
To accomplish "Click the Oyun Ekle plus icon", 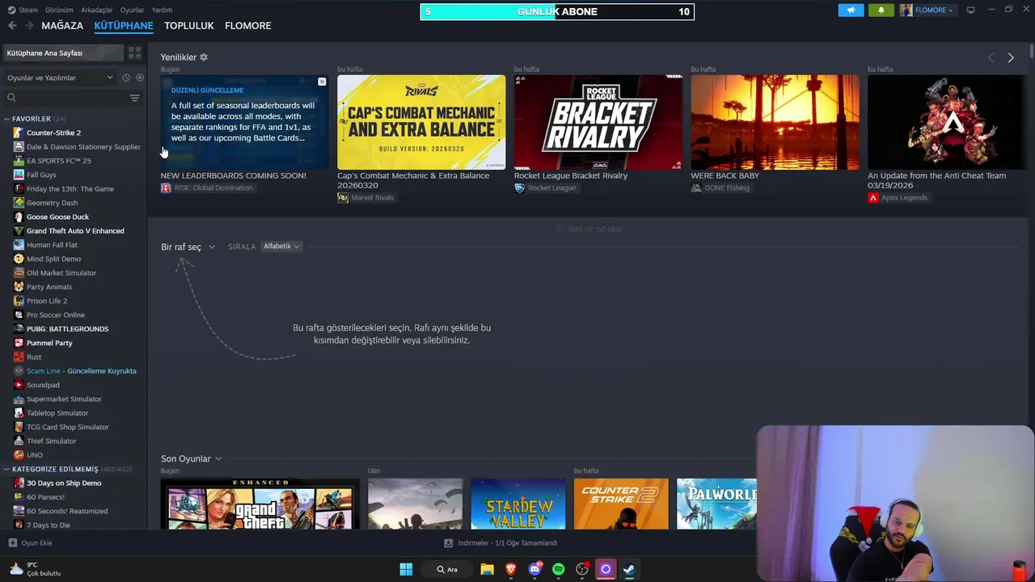I will coord(12,543).
